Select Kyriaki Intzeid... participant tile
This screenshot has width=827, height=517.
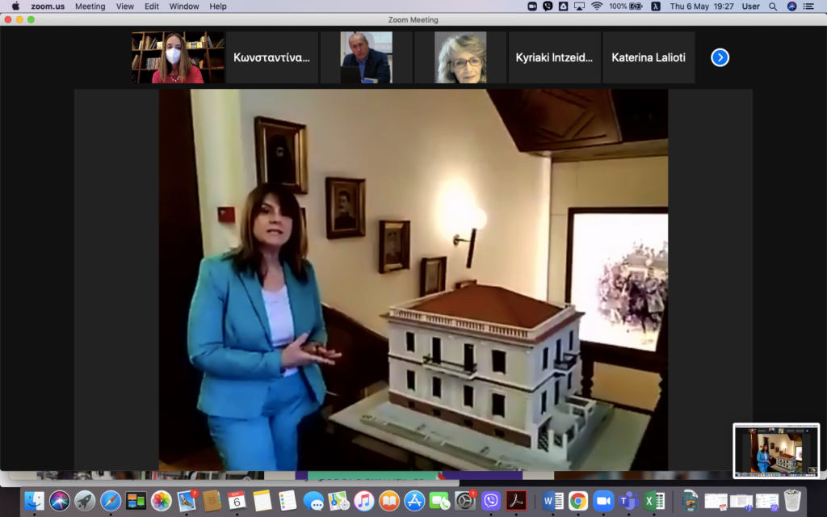coord(554,57)
